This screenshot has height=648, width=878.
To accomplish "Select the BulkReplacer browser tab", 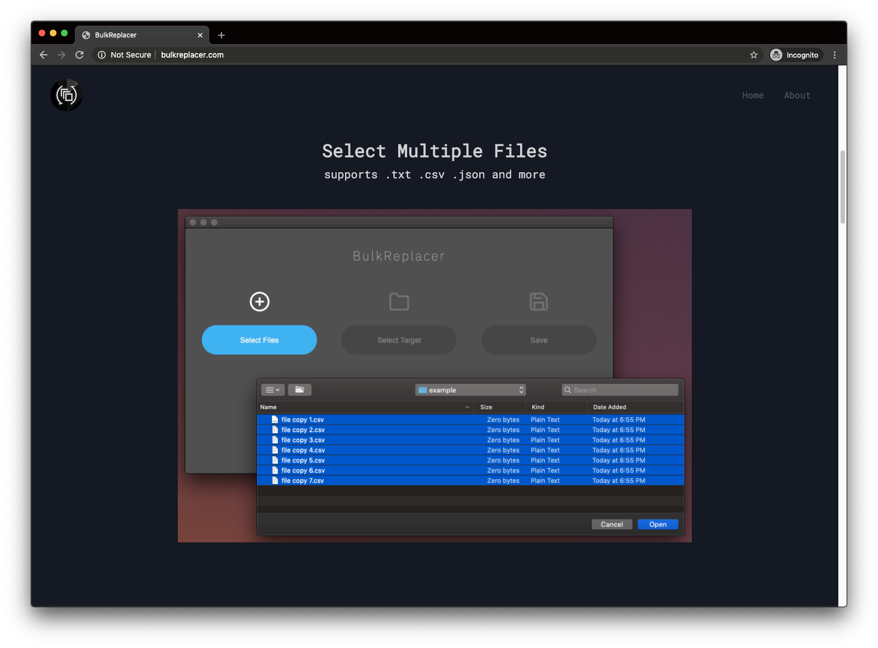I will (142, 35).
